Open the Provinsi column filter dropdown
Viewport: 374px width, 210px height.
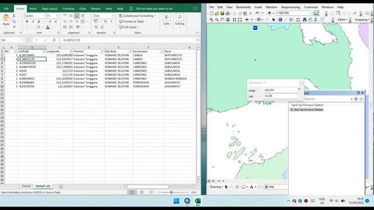click(x=102, y=51)
